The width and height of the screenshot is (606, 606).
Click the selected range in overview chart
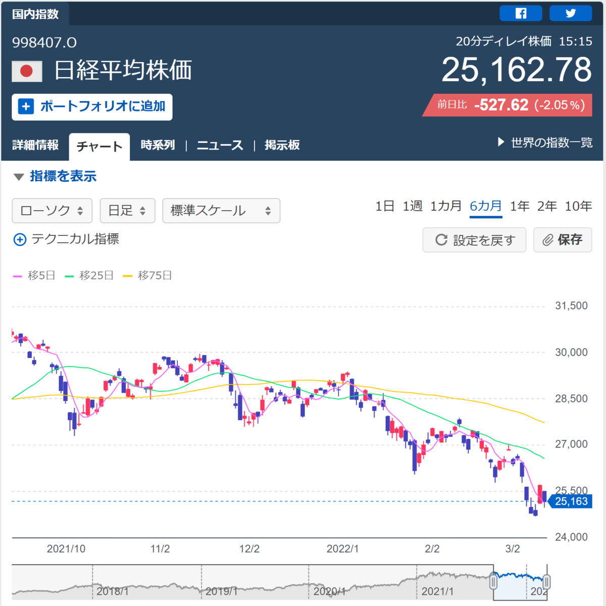(x=520, y=582)
